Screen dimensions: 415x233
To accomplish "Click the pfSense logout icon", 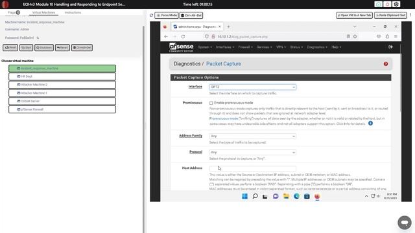I will [x=390, y=47].
